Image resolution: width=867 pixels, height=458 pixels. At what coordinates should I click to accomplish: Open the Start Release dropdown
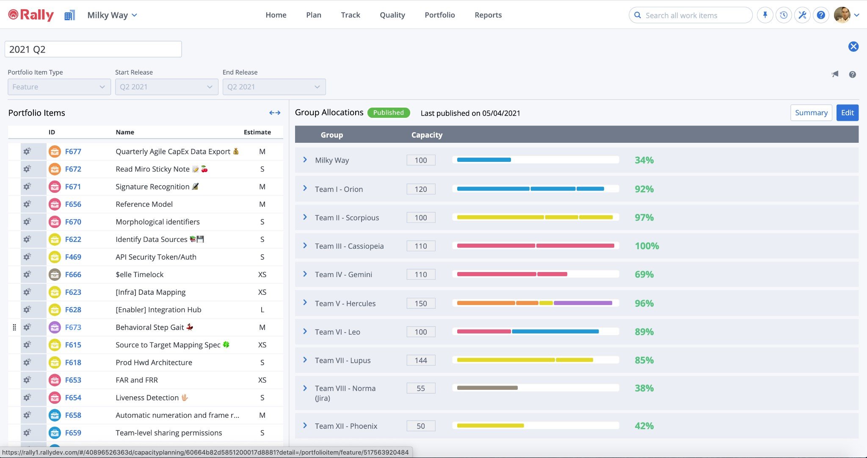(x=166, y=87)
